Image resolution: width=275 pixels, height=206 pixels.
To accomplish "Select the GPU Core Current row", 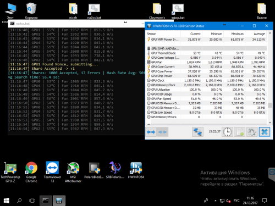I will (x=206, y=67).
